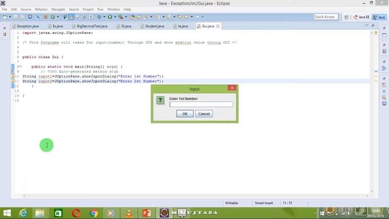Click the topmost Restore icon on right trim
Viewport: 389px width, 219px height.
(384, 28)
